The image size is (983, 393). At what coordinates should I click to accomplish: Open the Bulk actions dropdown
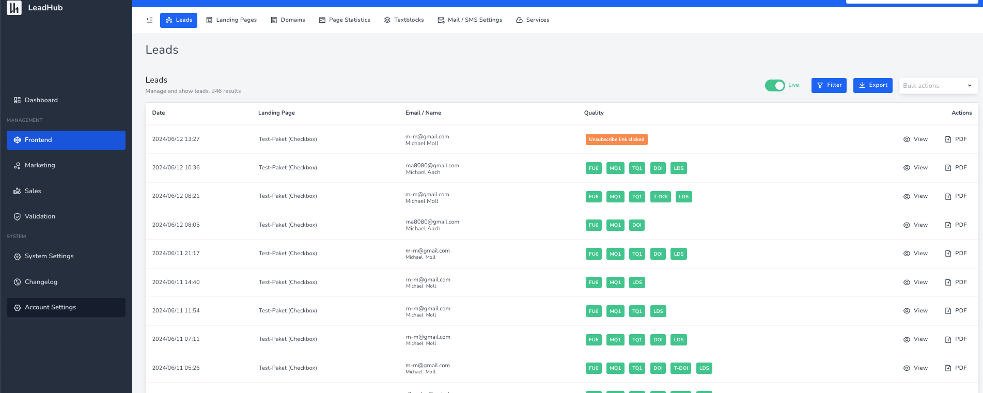pos(938,86)
